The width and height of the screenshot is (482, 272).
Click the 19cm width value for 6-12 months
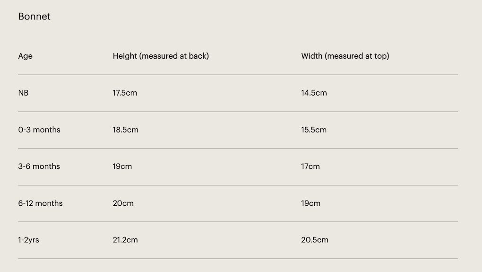pos(310,203)
